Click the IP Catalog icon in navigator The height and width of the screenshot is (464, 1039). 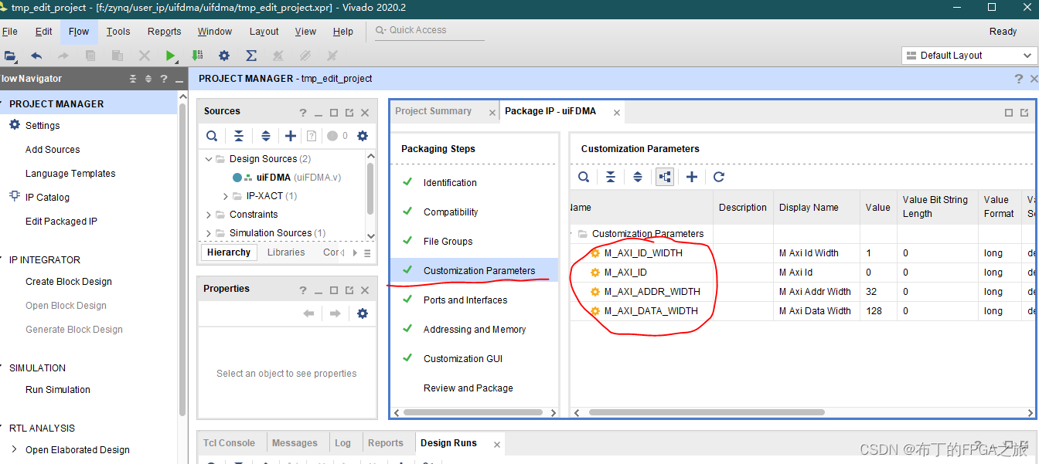pyautogui.click(x=15, y=197)
